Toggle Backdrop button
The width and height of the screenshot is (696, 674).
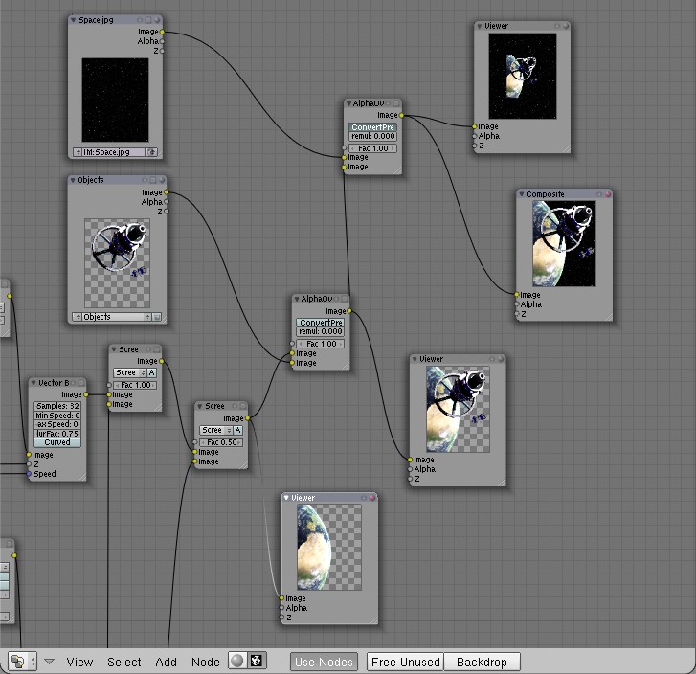(482, 662)
